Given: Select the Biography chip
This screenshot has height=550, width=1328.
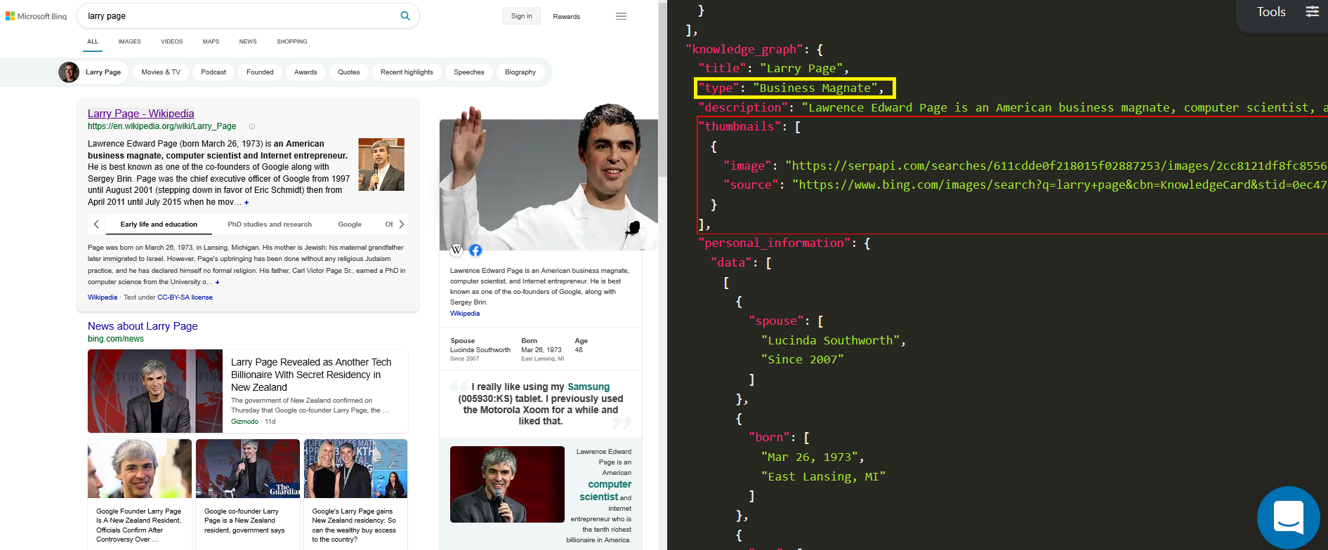Looking at the screenshot, I should click(x=520, y=72).
